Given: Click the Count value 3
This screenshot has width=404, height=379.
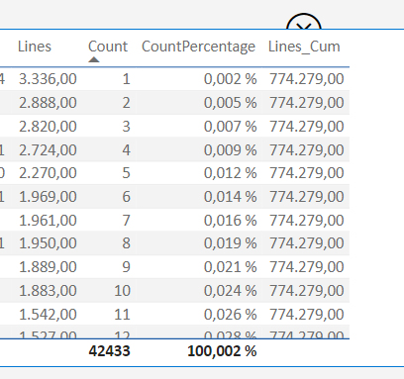Looking at the screenshot, I should pos(126,127).
